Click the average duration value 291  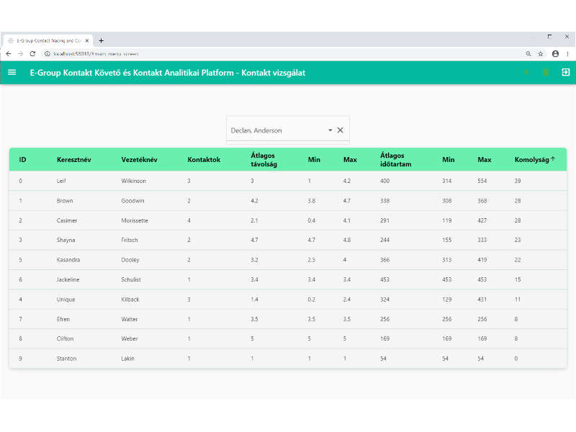(x=384, y=220)
